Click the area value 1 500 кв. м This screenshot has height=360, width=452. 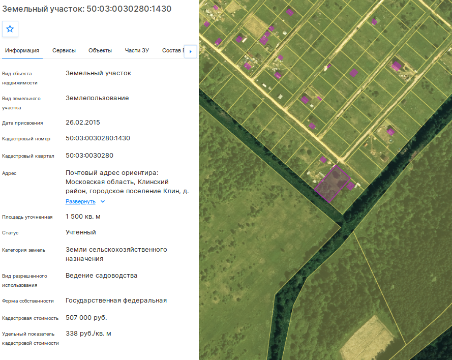click(x=83, y=217)
